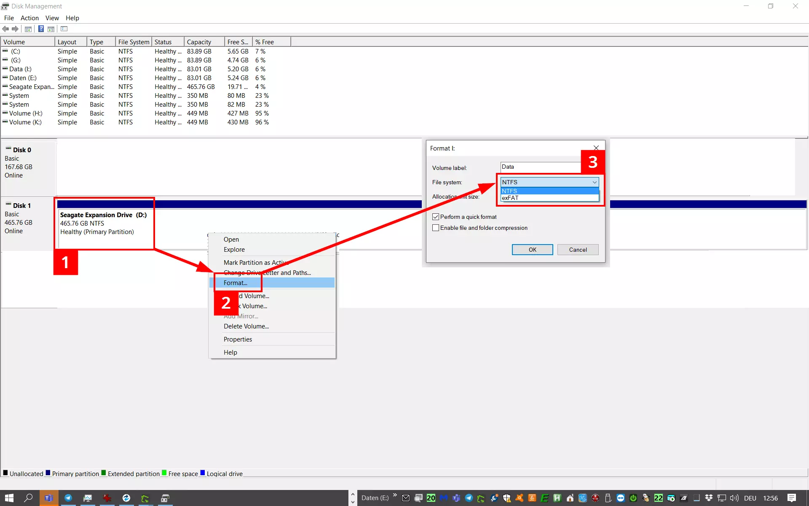Click the TeamViewer tray icon

(621, 498)
